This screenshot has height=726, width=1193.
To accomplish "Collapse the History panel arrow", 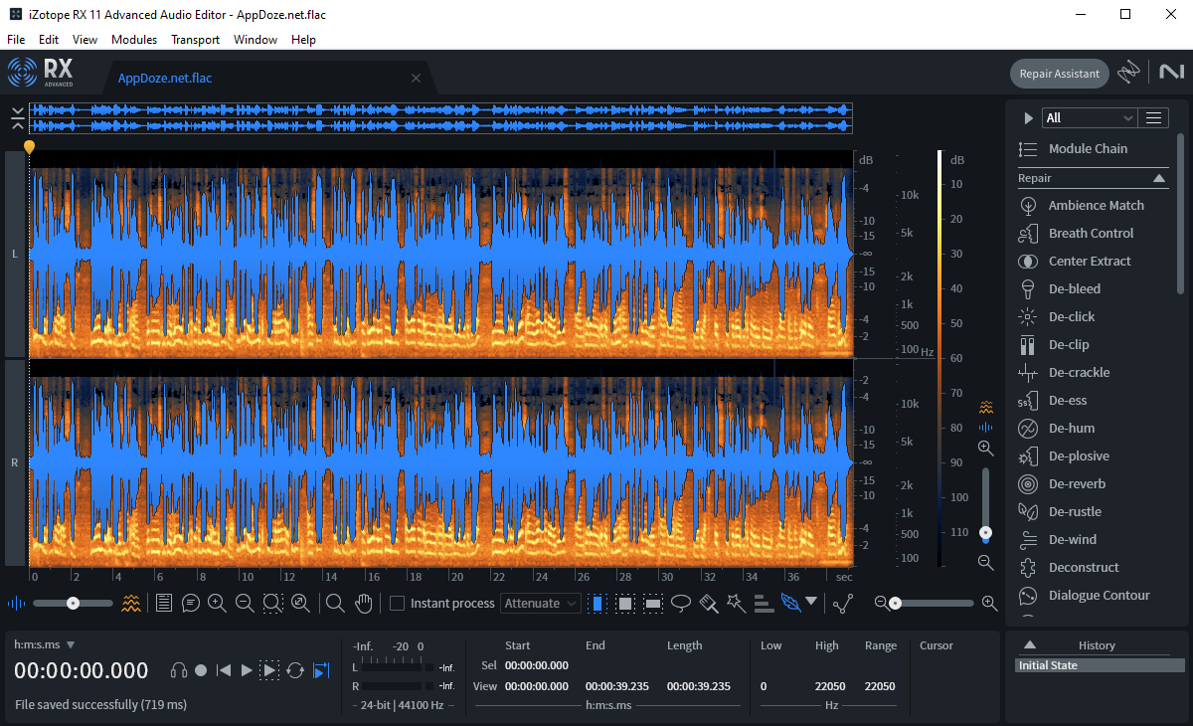I will [1030, 644].
